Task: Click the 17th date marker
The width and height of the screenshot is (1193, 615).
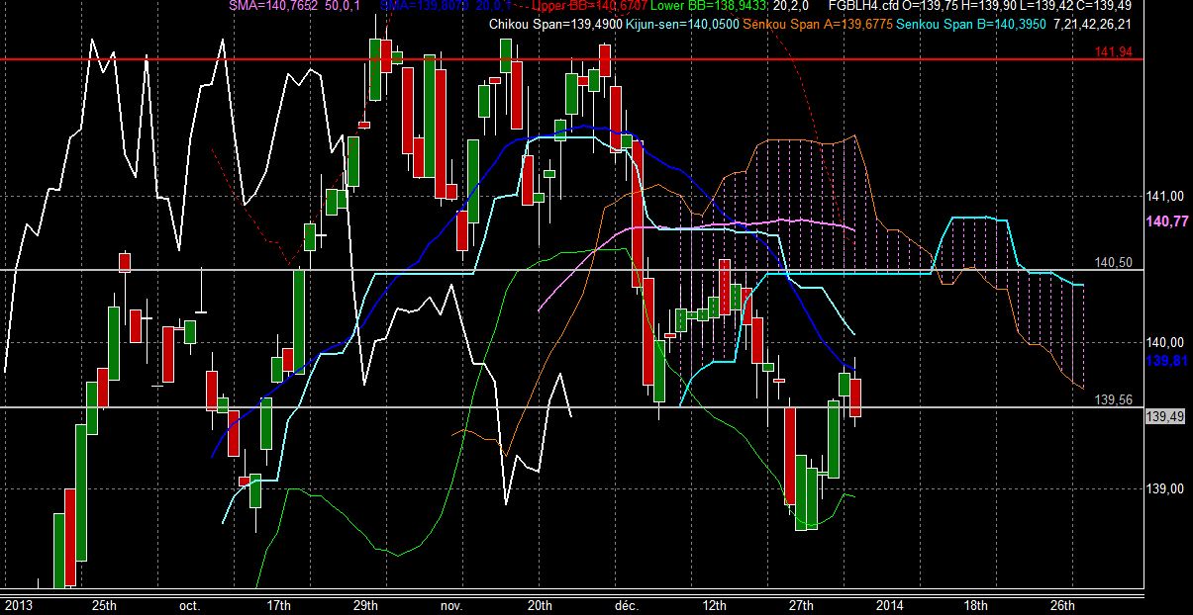Action: coord(279,604)
